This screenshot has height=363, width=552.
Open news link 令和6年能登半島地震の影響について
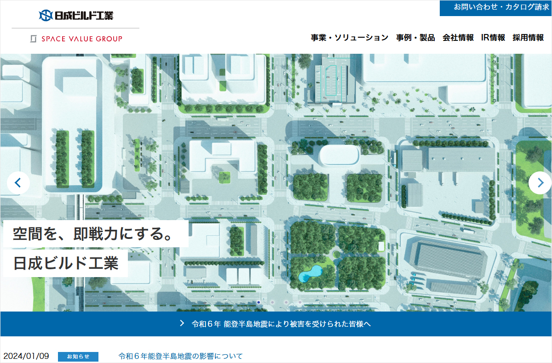(x=180, y=356)
